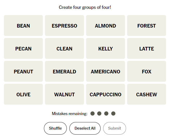Image resolution: width=171 pixels, height=139 pixels.
Task: Choose the AMERICANO tile
Action: click(x=106, y=71)
